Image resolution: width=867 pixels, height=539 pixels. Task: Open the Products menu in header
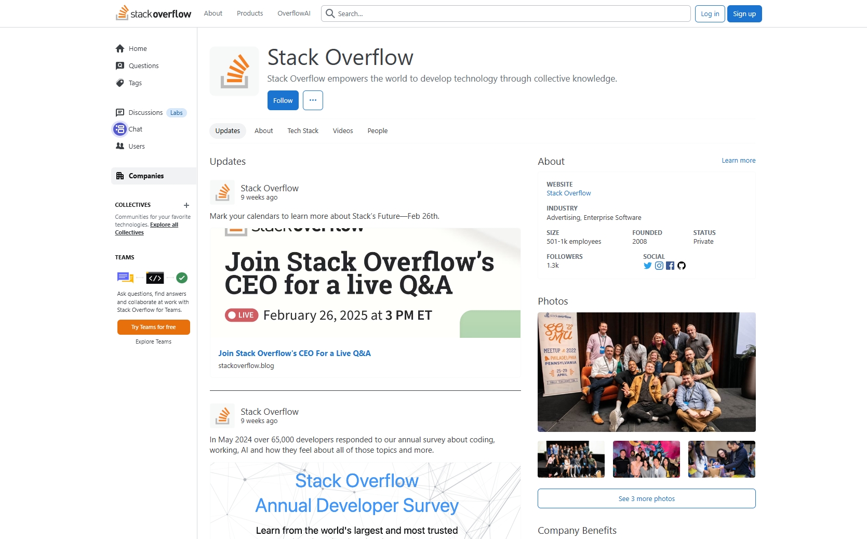point(250,14)
